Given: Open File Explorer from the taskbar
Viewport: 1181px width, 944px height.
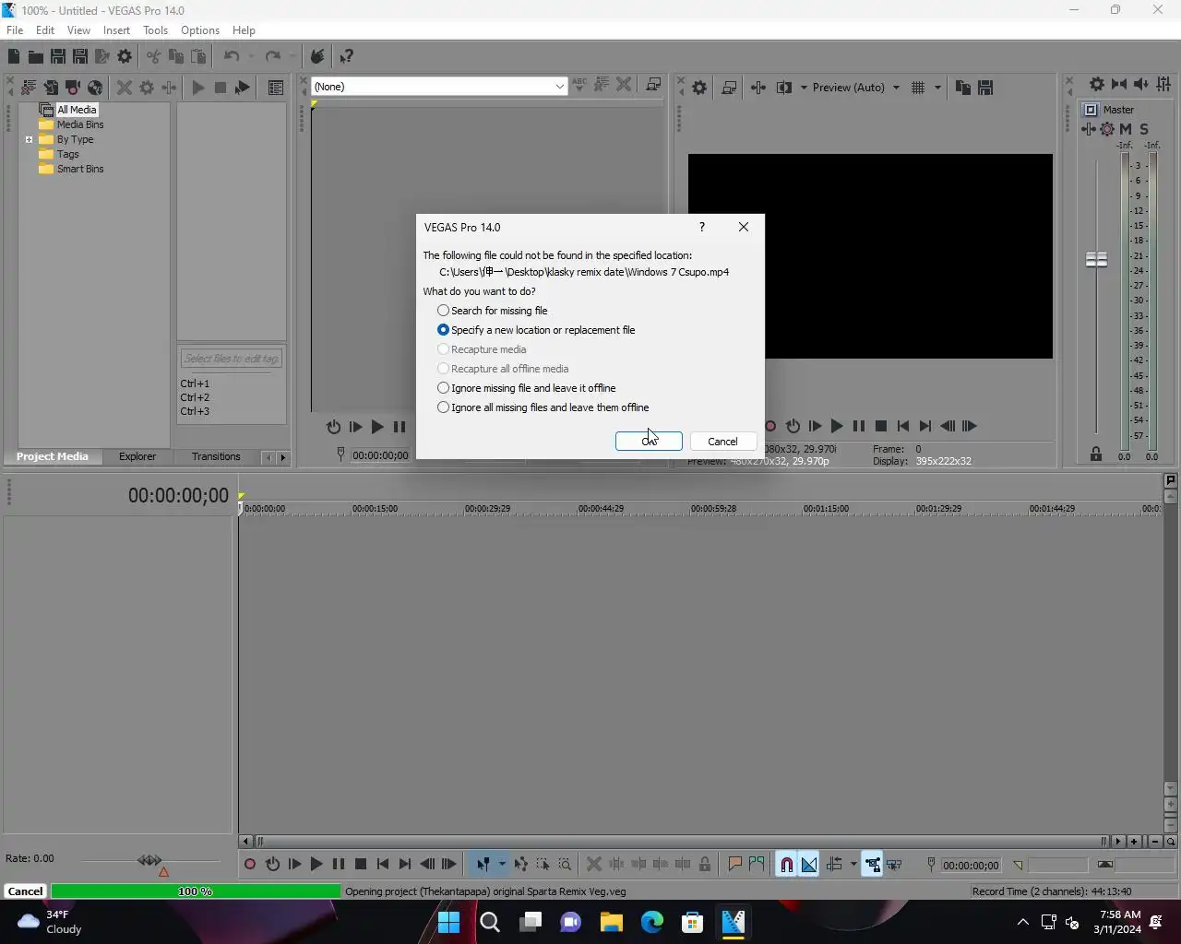Looking at the screenshot, I should 611,922.
